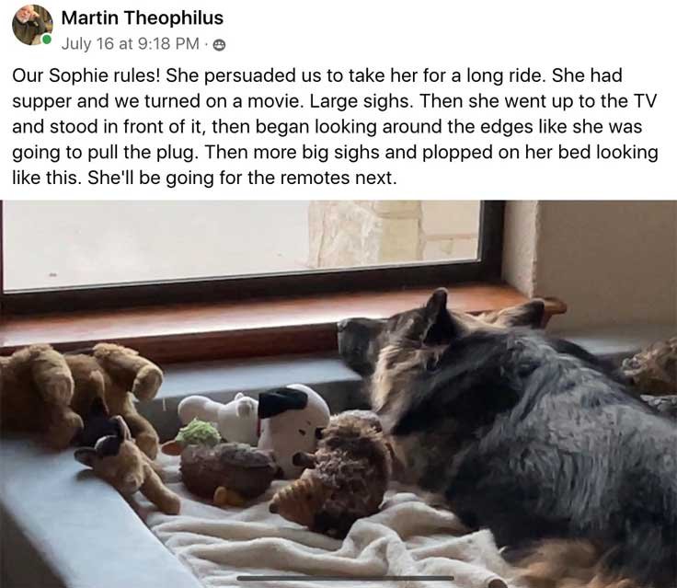Click the green online status dot
677x588 pixels.
point(46,40)
